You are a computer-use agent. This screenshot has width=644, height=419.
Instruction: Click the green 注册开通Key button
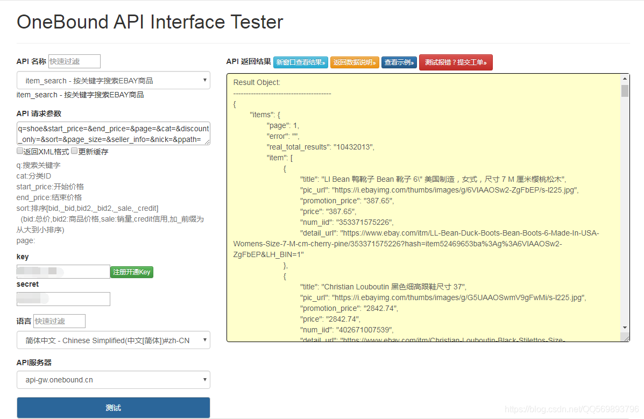(x=132, y=272)
